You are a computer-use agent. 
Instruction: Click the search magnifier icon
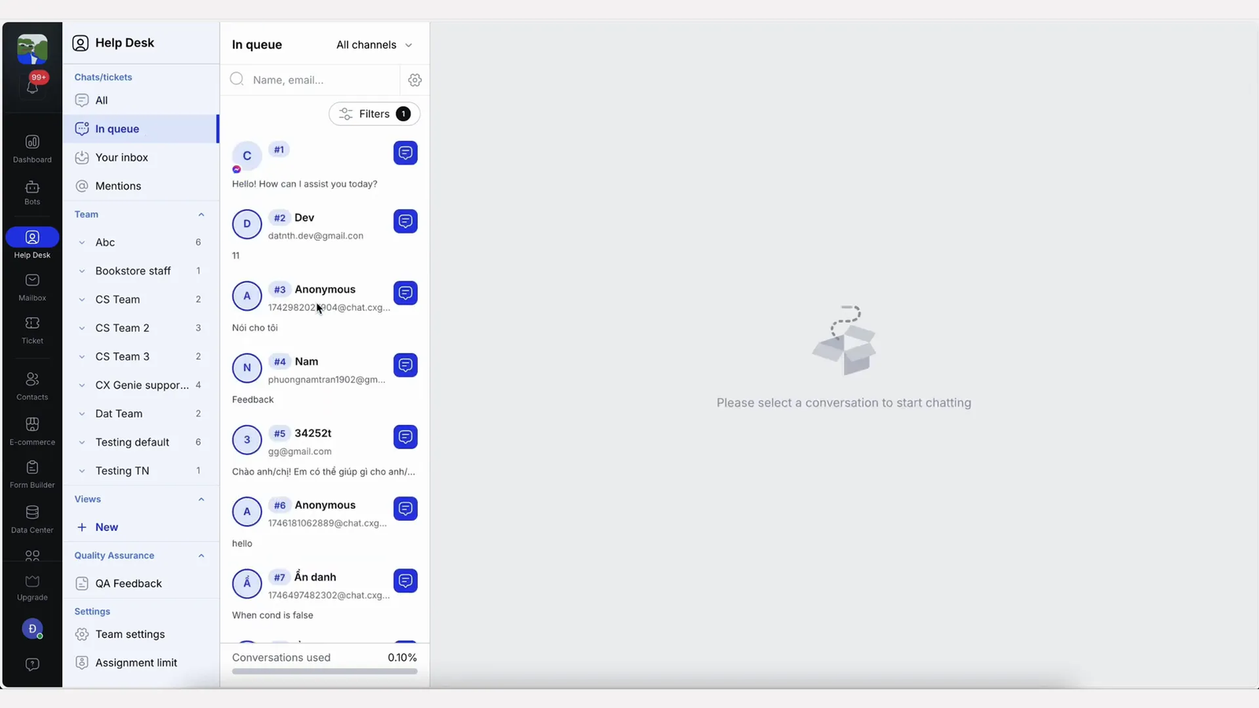pyautogui.click(x=237, y=79)
